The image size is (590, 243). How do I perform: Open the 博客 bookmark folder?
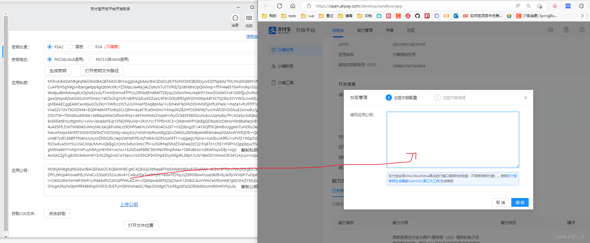[x=345, y=16]
